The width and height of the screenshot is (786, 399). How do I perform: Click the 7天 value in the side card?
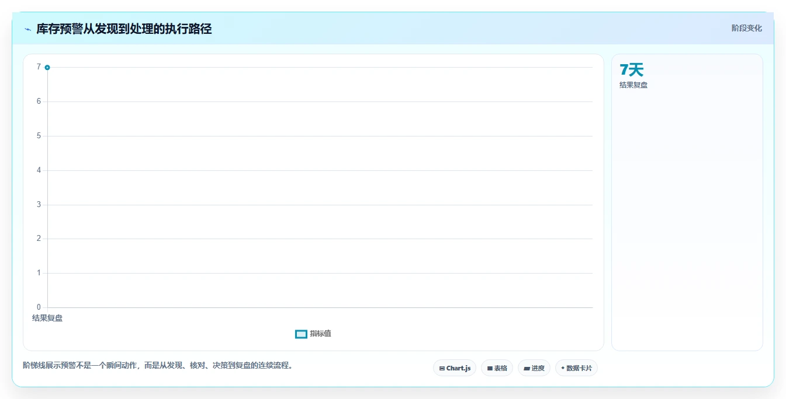point(631,70)
